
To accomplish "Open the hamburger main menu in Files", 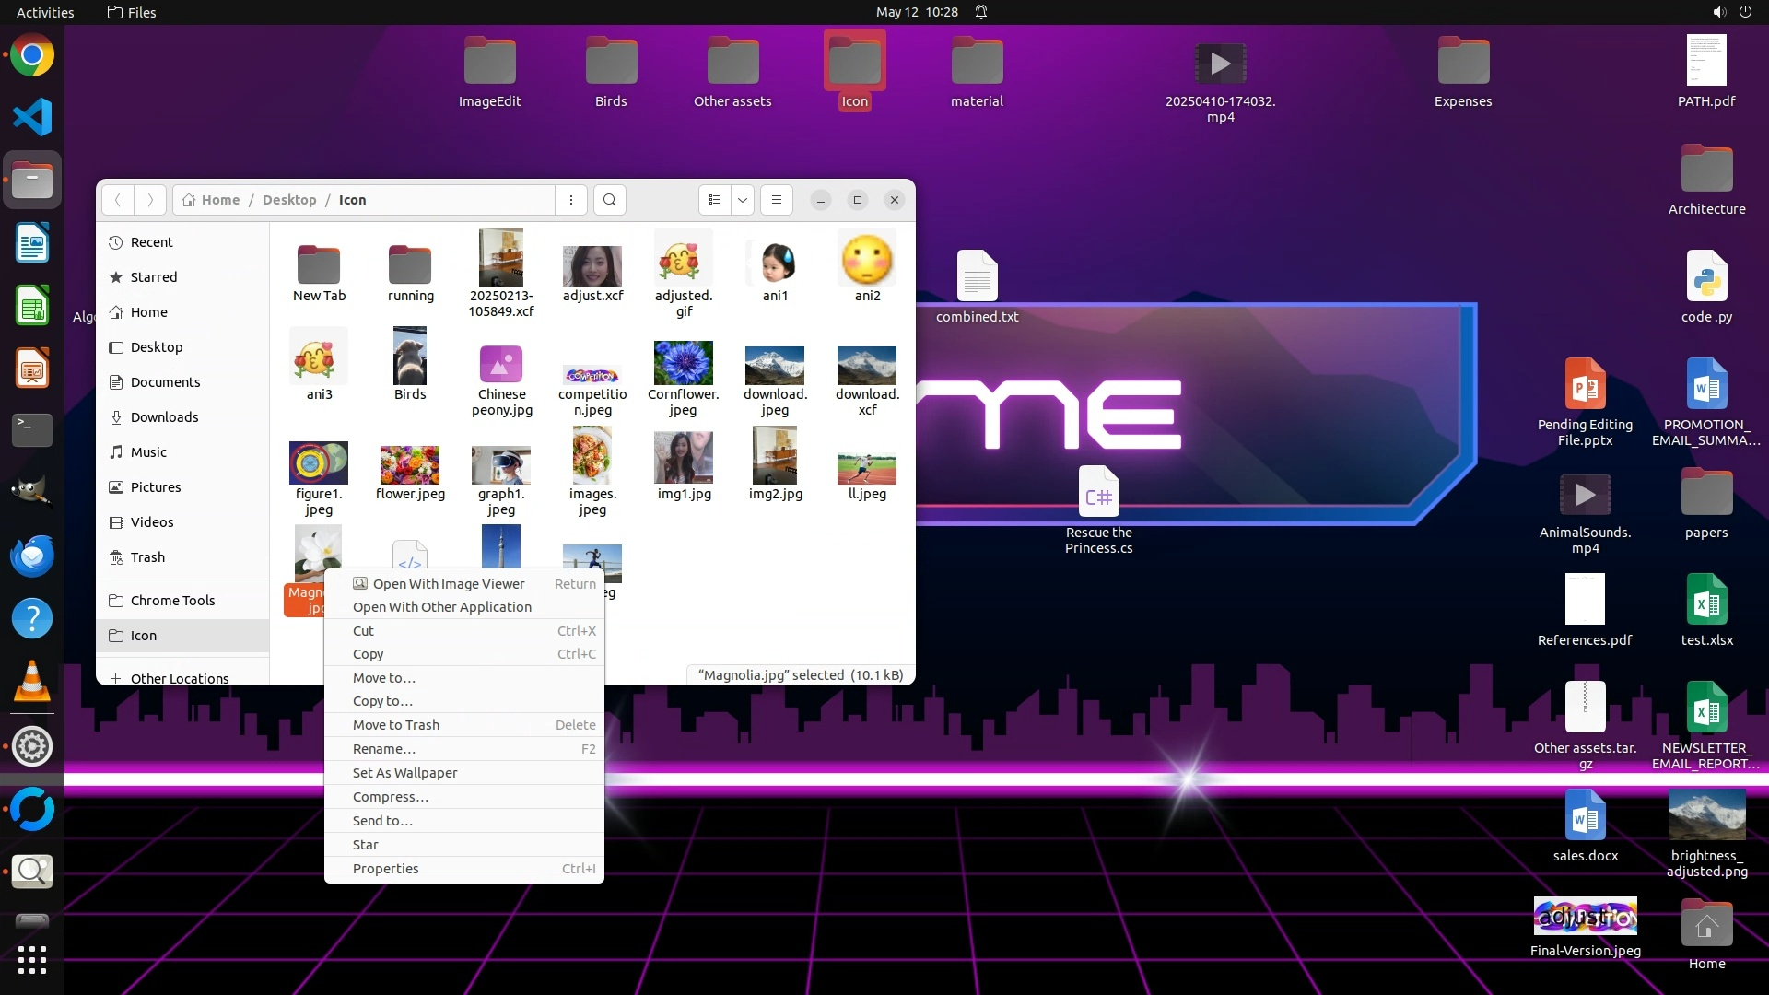I will pyautogui.click(x=777, y=200).
